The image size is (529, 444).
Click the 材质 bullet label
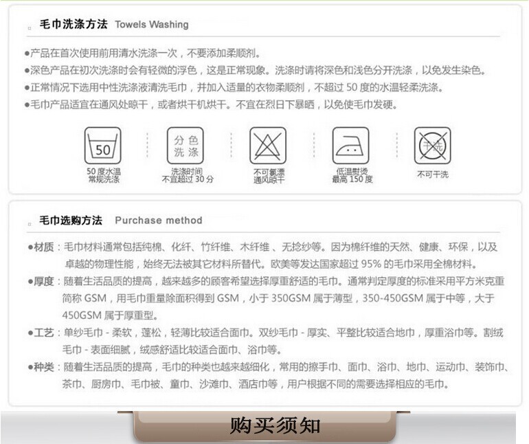coord(43,247)
